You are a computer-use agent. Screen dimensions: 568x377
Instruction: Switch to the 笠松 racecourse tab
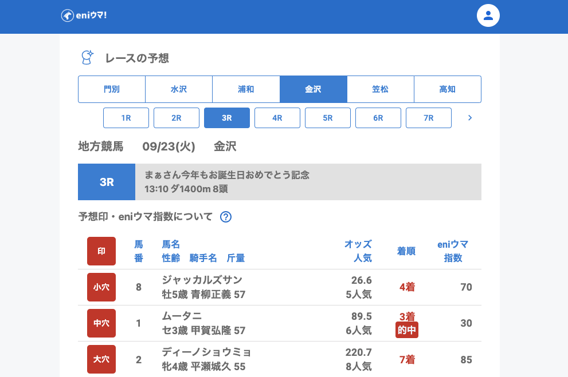pyautogui.click(x=381, y=89)
